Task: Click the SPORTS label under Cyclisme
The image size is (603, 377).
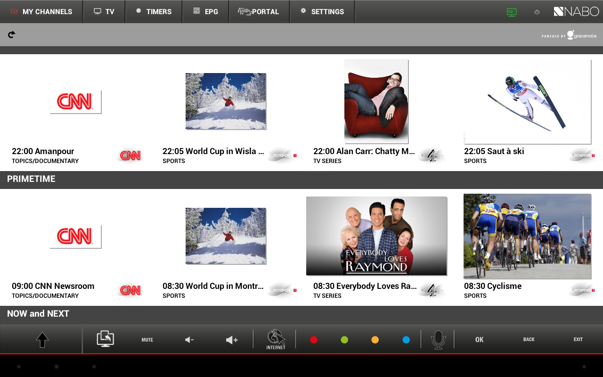Action: (475, 296)
